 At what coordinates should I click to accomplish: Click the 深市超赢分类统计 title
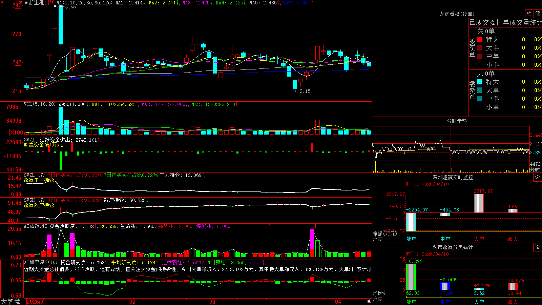tap(453, 247)
